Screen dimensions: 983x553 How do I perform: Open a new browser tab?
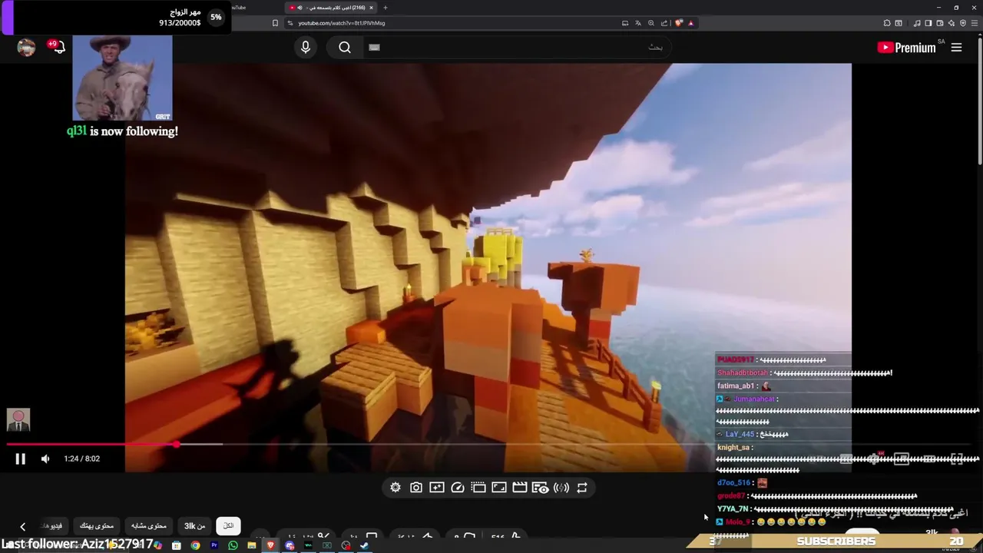point(386,8)
